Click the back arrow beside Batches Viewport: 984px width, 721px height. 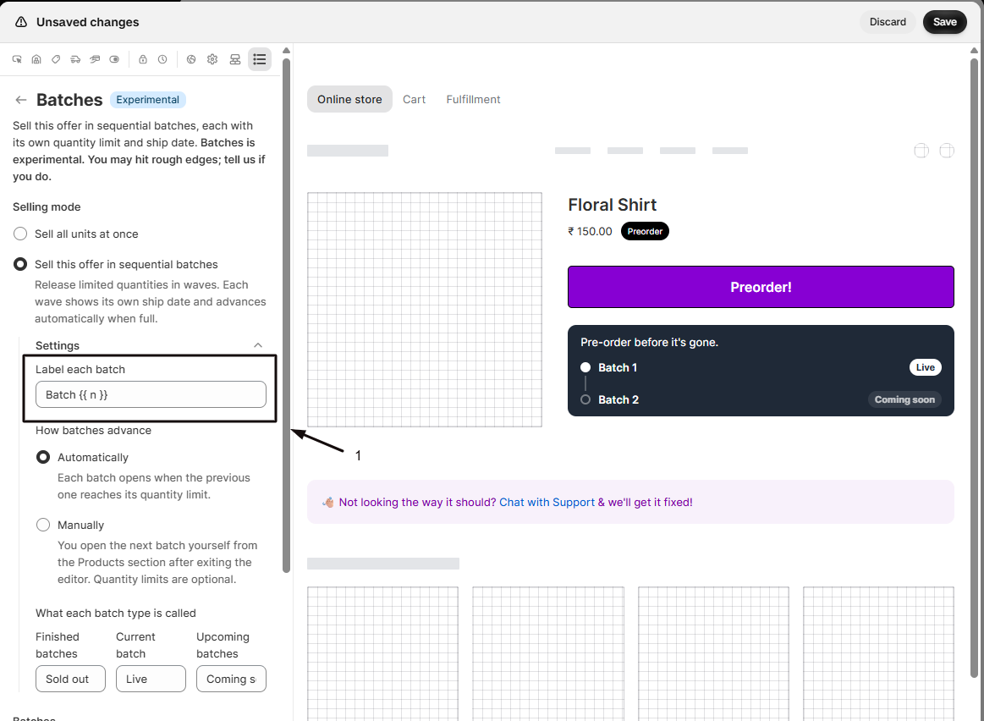[21, 100]
